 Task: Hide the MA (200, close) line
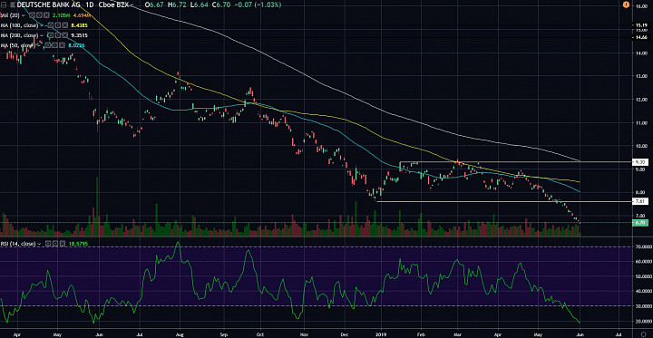(51, 35)
